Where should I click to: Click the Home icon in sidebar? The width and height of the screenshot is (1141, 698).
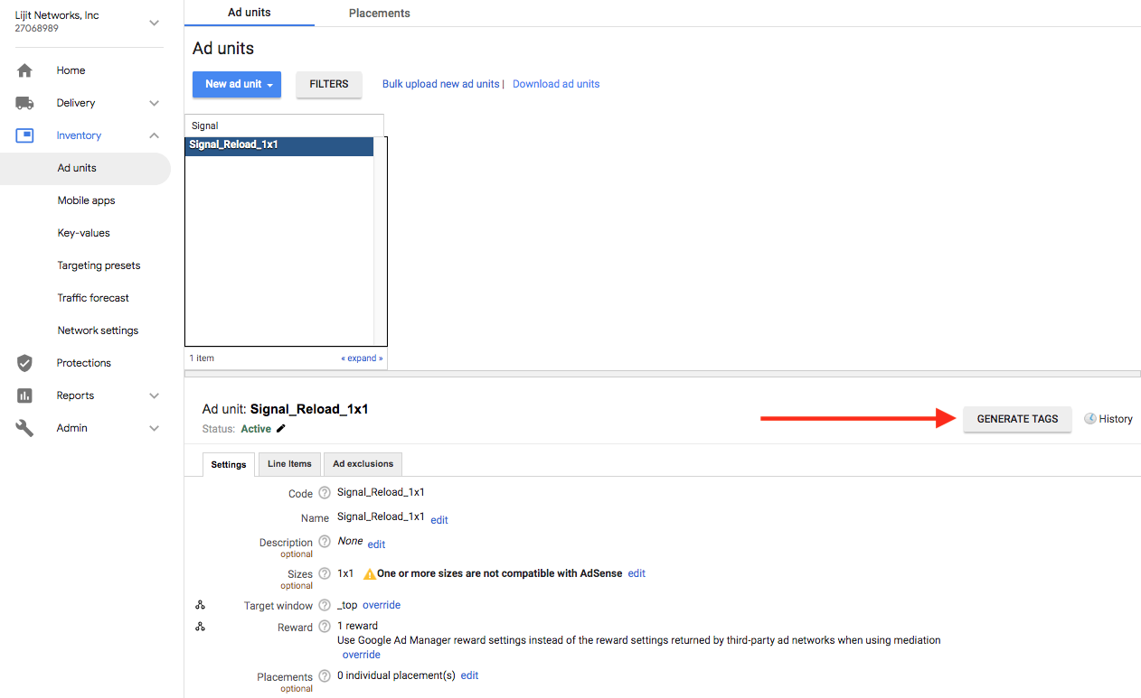pos(24,70)
